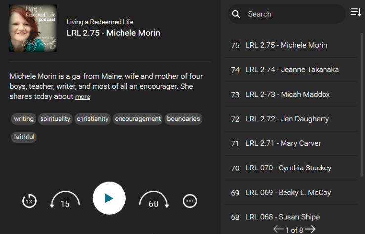Open episode LRL 2-73 Micah Maddox
The height and width of the screenshot is (234, 365).
click(287, 94)
